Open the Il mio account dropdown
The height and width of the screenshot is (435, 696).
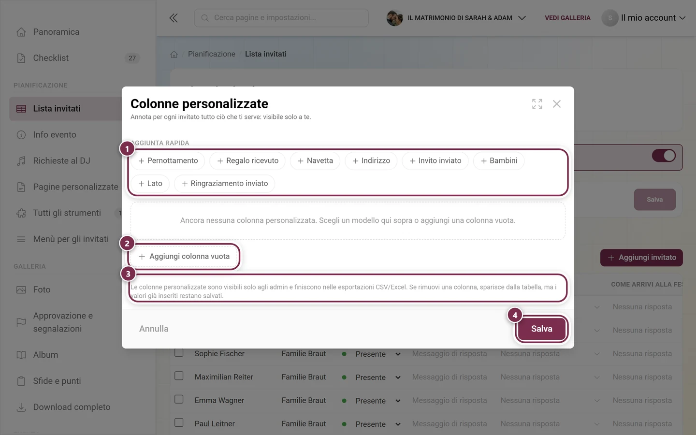click(x=644, y=18)
